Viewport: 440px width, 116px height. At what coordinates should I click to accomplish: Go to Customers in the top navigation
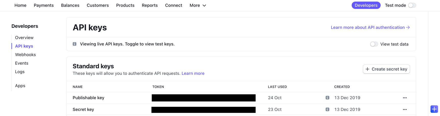tap(98, 5)
